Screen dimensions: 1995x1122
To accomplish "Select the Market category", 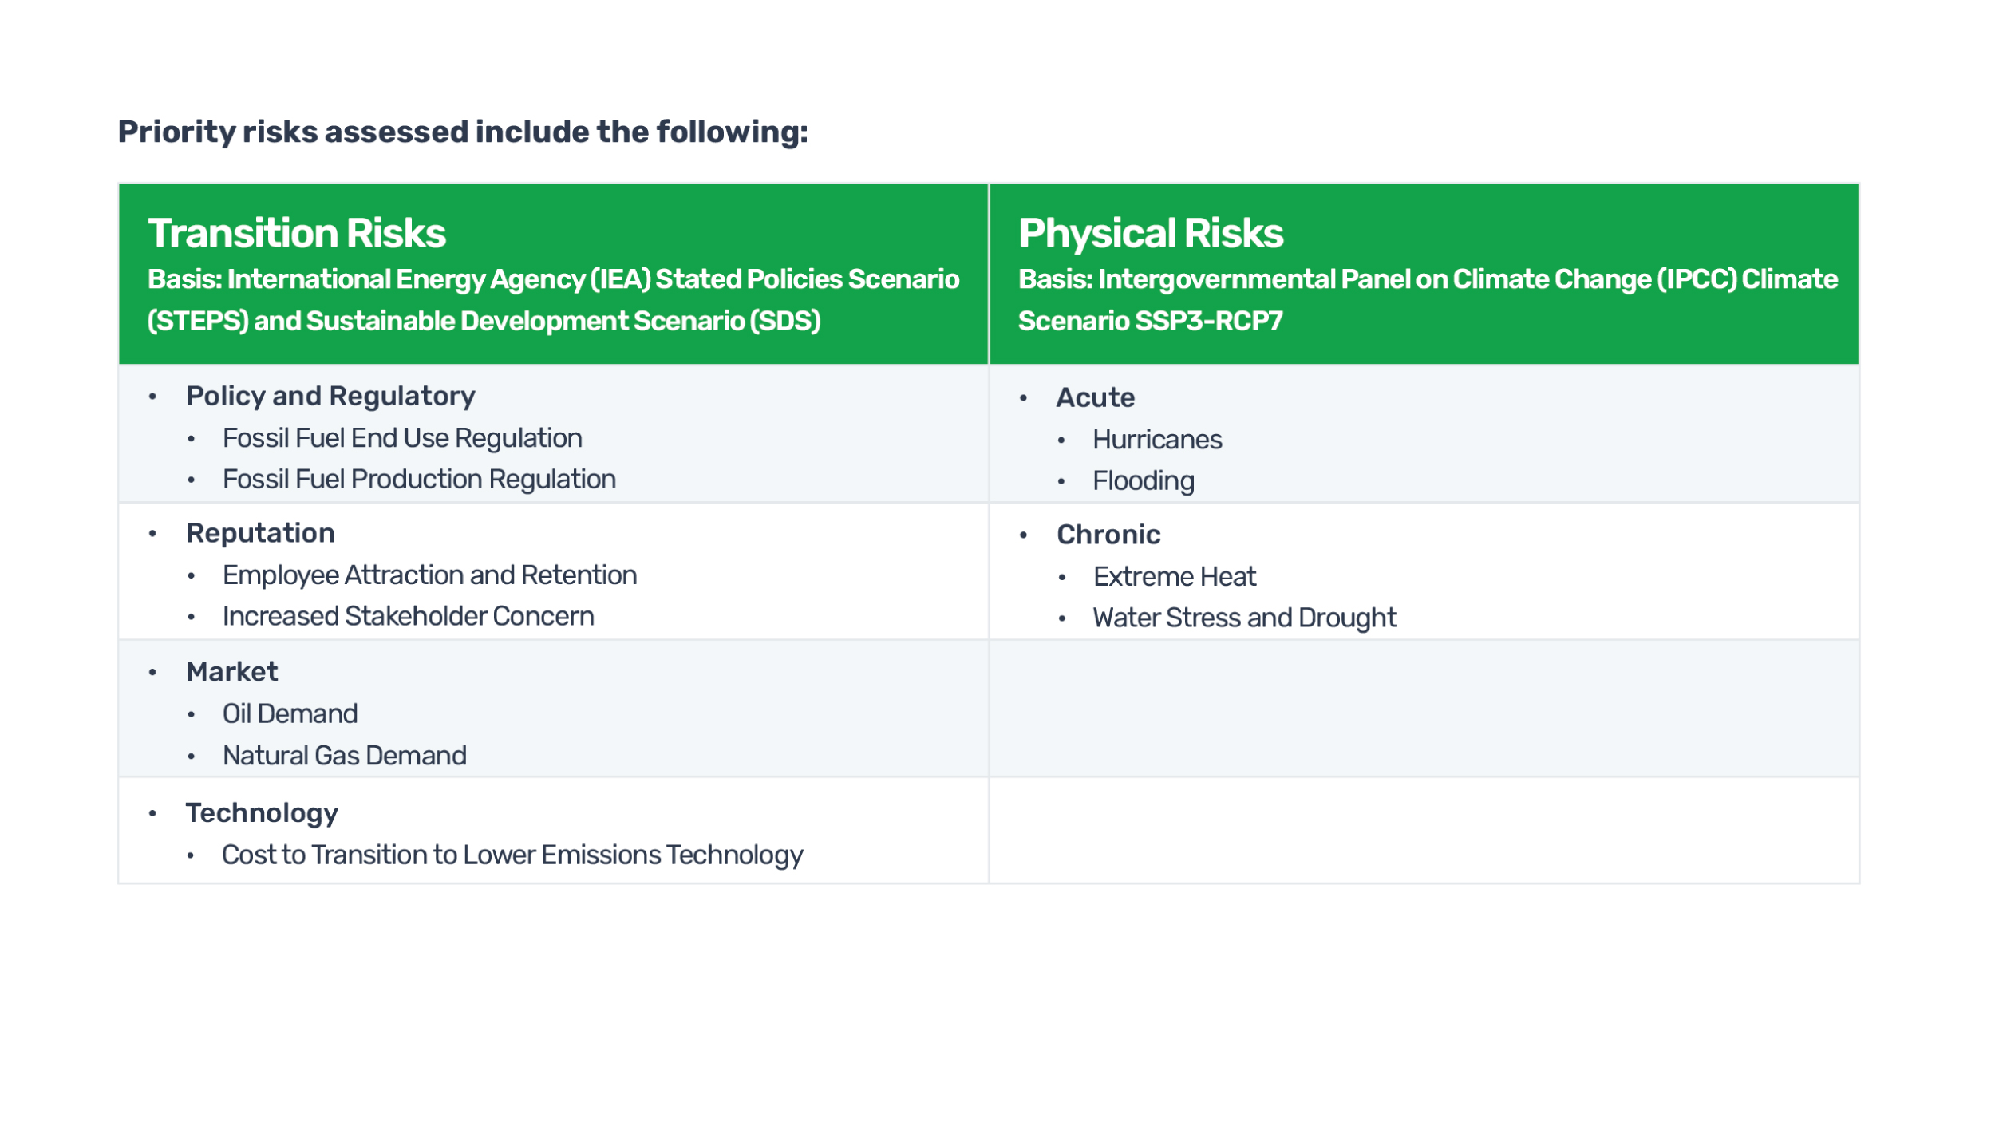I will pos(231,671).
